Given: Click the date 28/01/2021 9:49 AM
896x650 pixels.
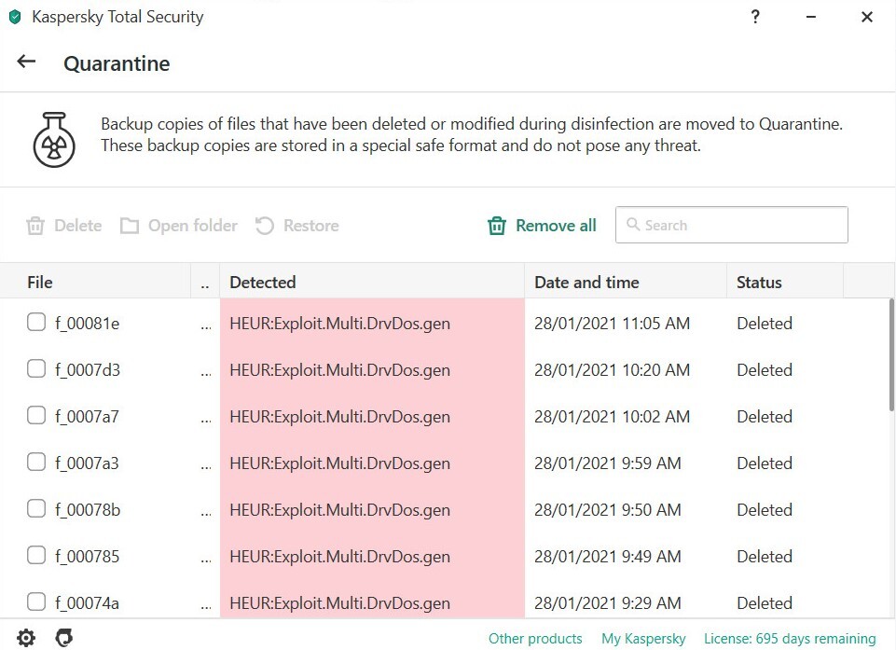Looking at the screenshot, I should tap(607, 556).
